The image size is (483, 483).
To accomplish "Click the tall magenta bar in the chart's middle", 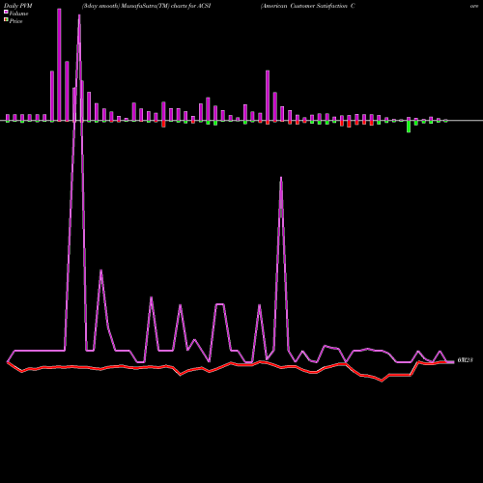I will pos(268,96).
